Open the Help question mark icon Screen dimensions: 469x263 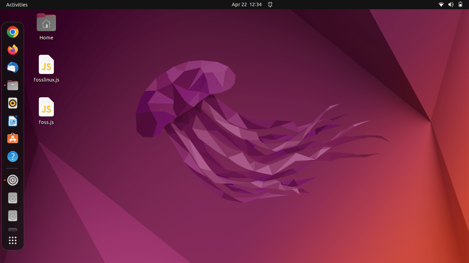(x=13, y=156)
